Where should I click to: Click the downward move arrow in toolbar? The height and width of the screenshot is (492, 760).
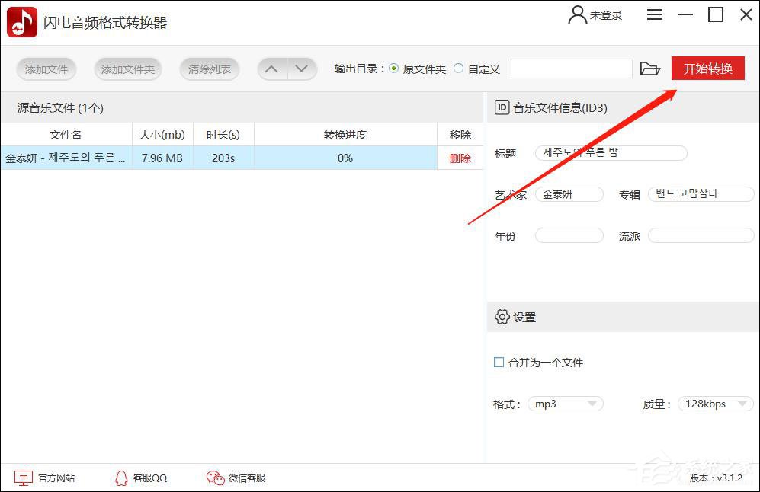point(302,68)
